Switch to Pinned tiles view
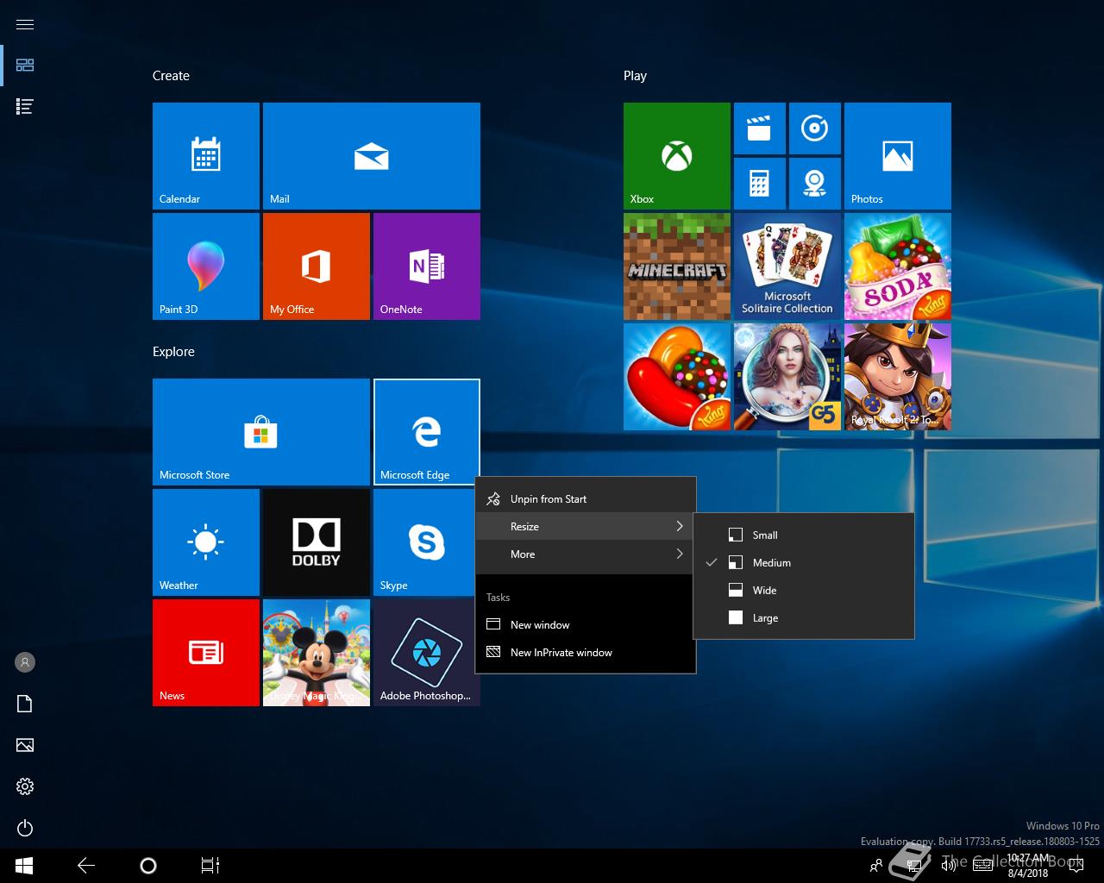This screenshot has width=1104, height=883. (x=25, y=66)
